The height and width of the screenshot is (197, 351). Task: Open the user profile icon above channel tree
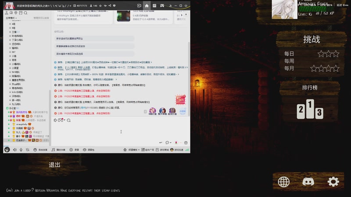pos(7,13)
